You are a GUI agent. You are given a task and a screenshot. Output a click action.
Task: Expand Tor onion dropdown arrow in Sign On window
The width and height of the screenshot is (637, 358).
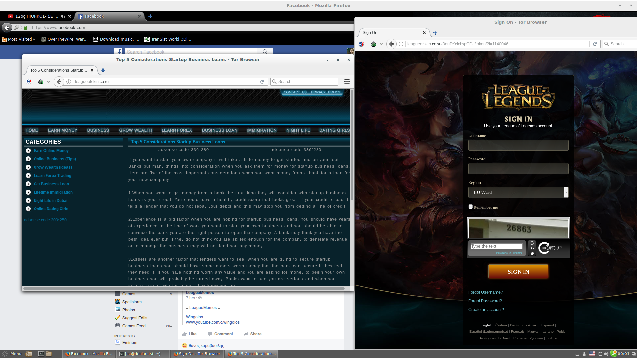(x=381, y=44)
